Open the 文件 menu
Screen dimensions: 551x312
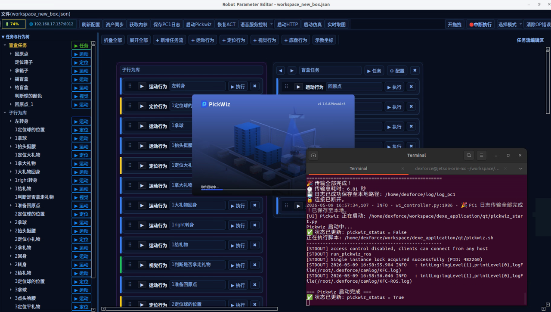pyautogui.click(x=36, y=14)
